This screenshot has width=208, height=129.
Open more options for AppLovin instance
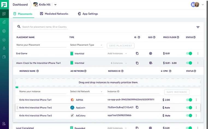click(x=196, y=108)
